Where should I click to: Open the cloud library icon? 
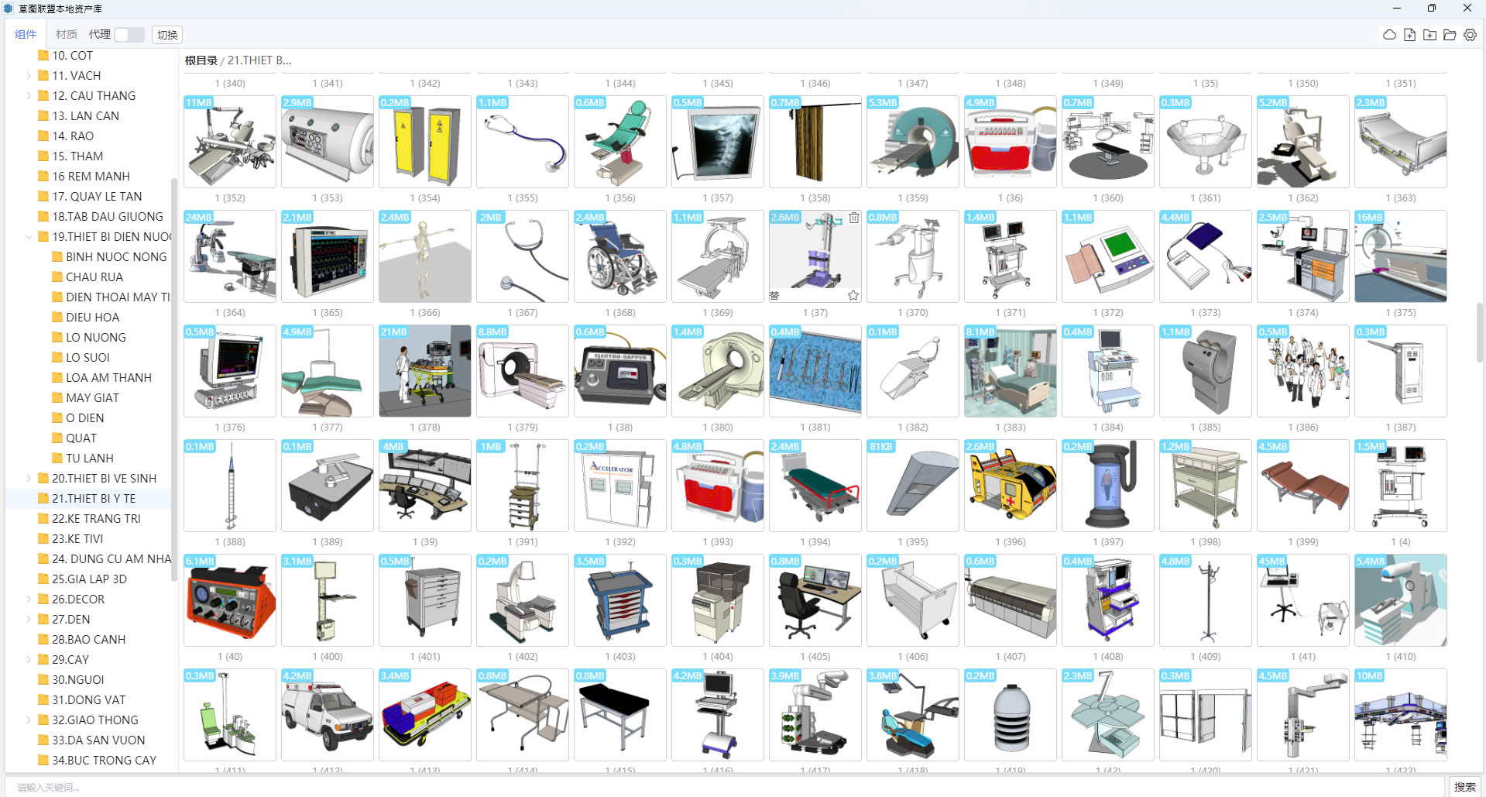pyautogui.click(x=1389, y=35)
